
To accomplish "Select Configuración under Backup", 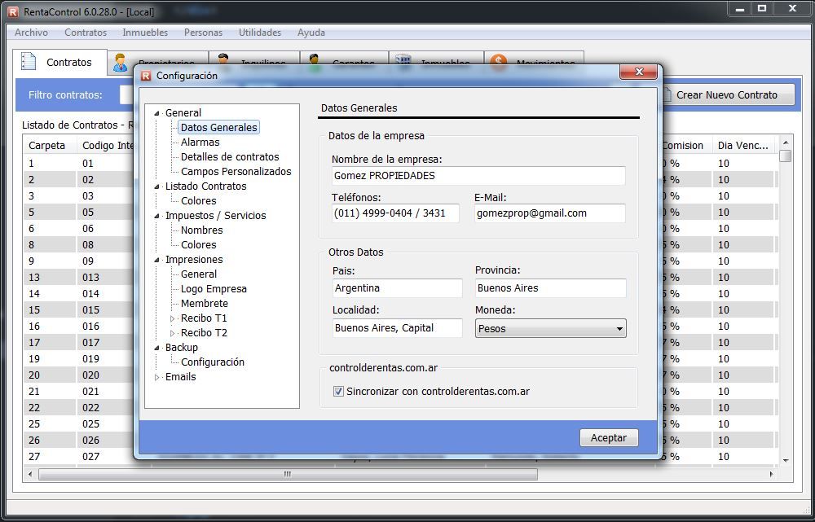I will 213,362.
